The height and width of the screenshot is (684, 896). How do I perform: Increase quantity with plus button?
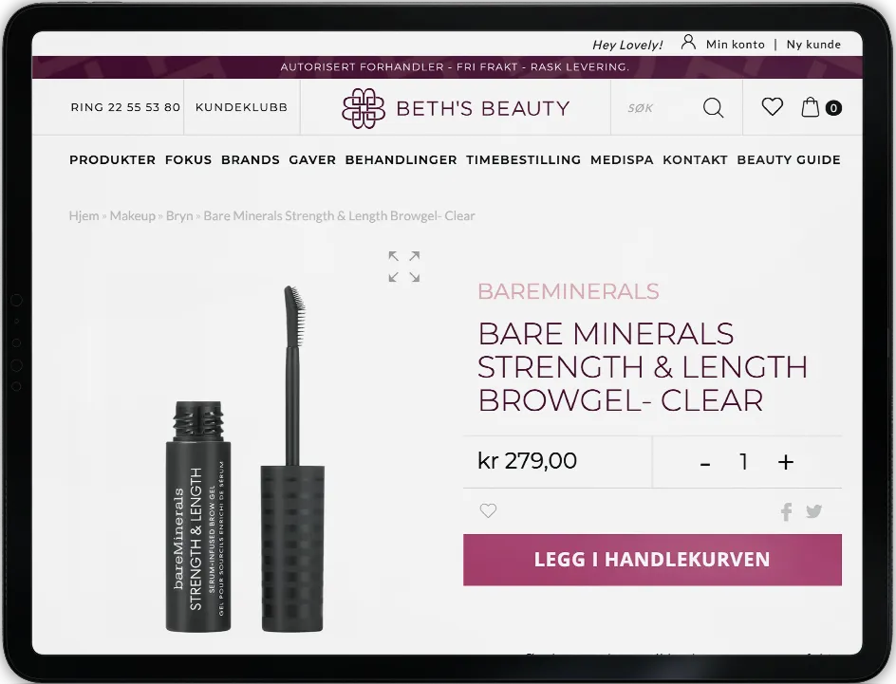(786, 461)
